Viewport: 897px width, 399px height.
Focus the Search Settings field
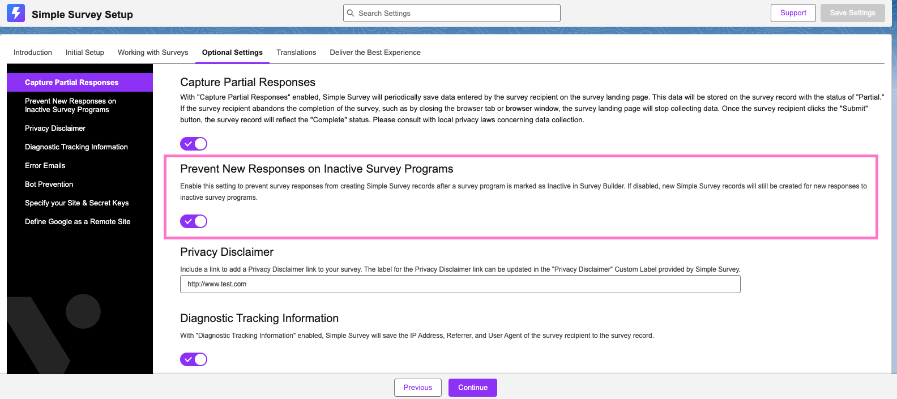click(x=452, y=13)
